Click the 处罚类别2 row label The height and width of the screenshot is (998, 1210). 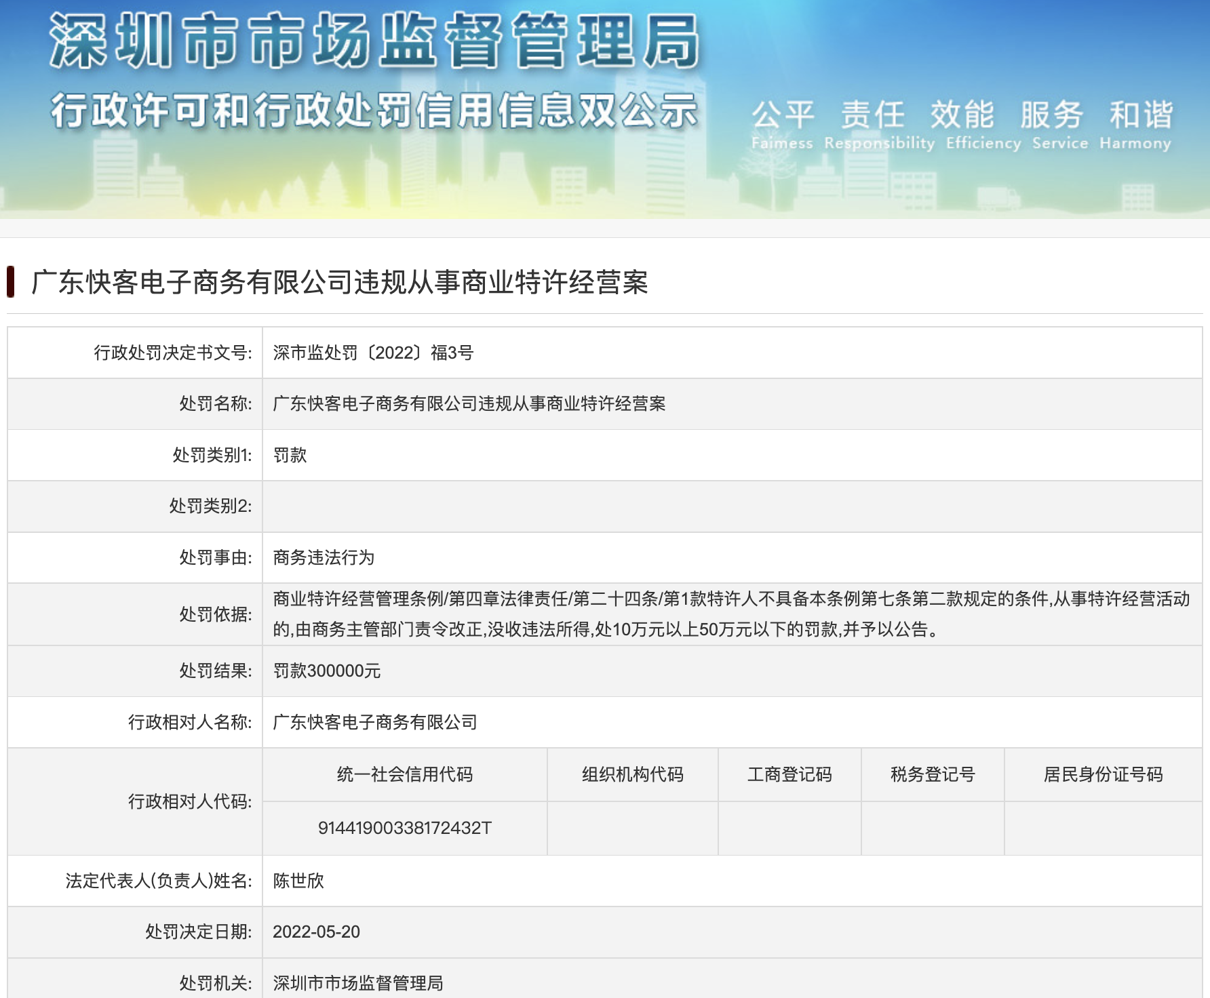(210, 506)
